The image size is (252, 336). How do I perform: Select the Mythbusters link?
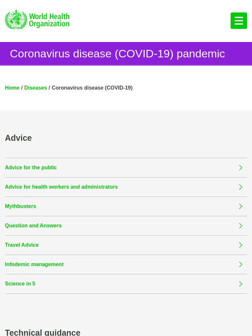tap(20, 206)
